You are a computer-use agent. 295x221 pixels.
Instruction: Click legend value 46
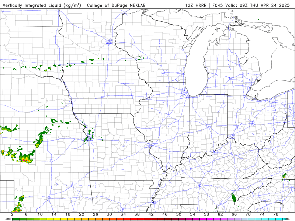coord(165,214)
